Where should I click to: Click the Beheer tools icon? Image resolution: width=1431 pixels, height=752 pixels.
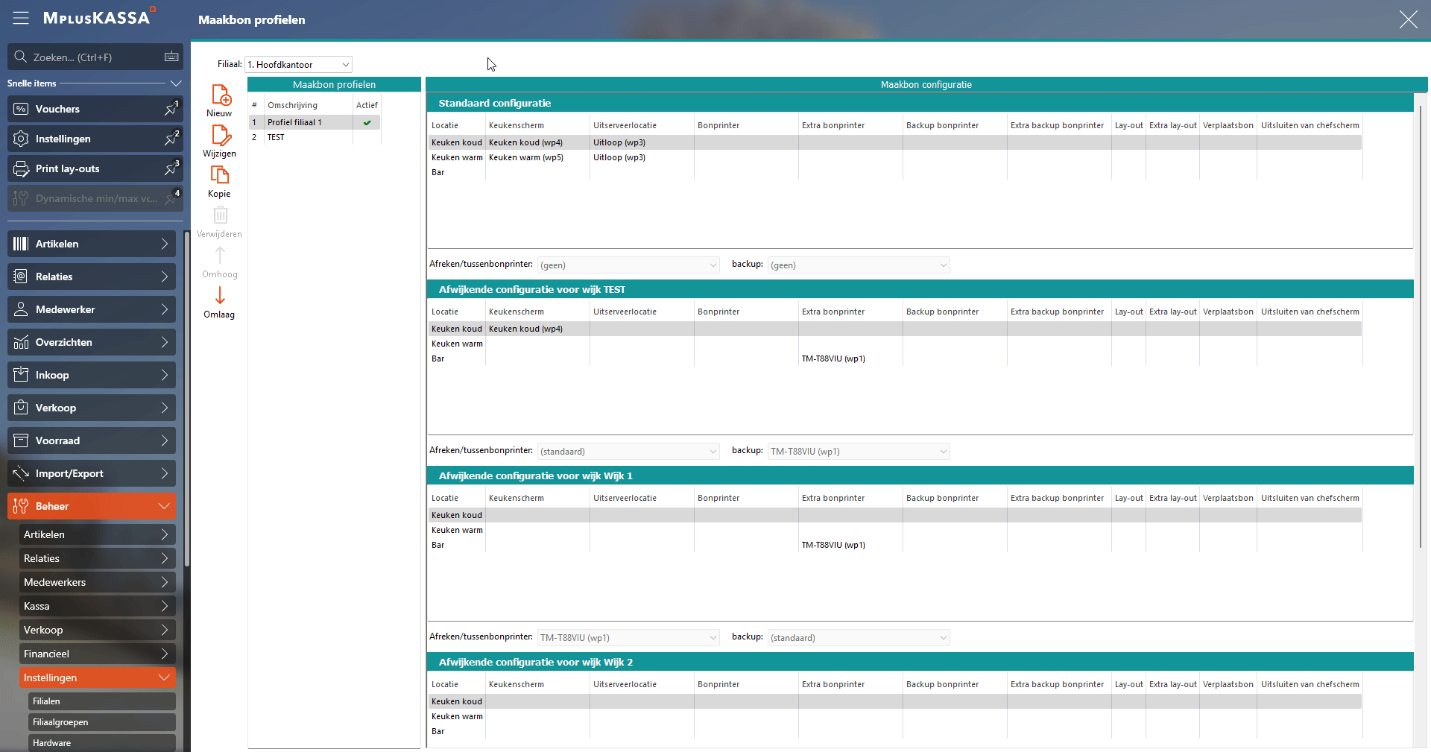click(21, 506)
